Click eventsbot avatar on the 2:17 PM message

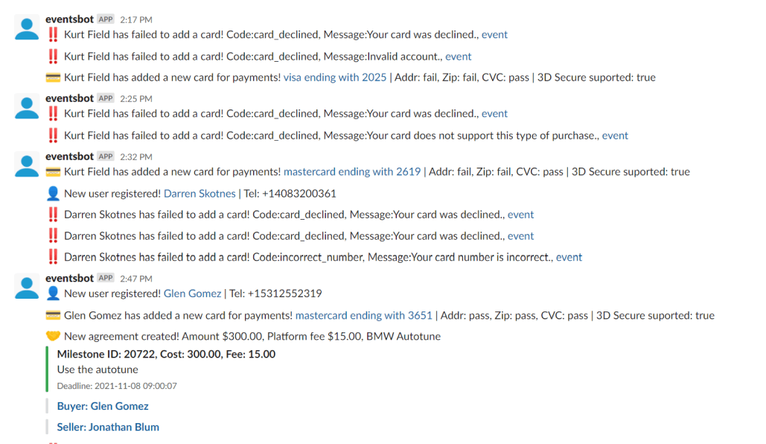coord(28,29)
